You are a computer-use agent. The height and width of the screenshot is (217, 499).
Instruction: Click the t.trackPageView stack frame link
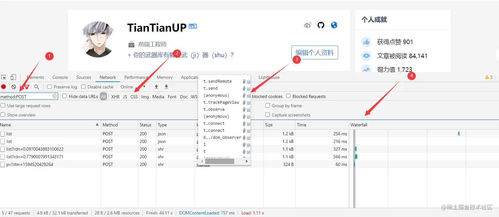(x=248, y=102)
